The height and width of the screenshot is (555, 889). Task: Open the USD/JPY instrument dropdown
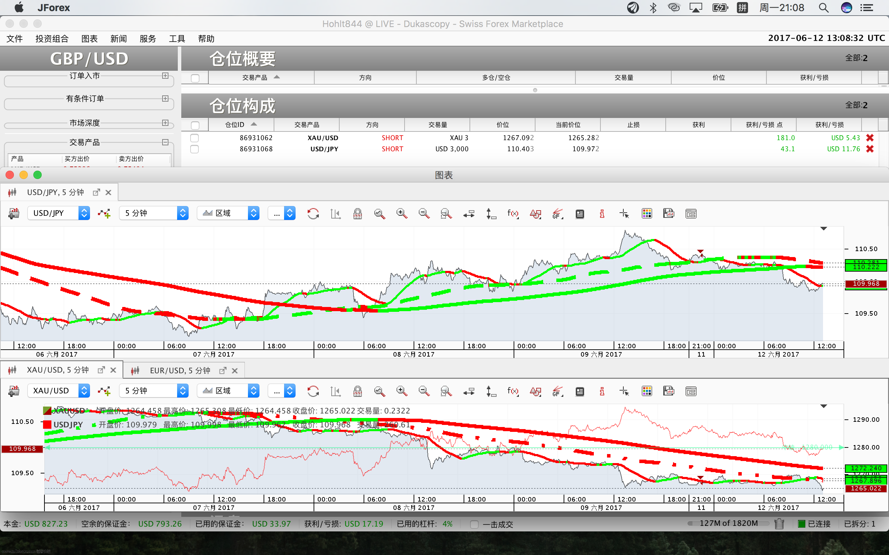(59, 213)
